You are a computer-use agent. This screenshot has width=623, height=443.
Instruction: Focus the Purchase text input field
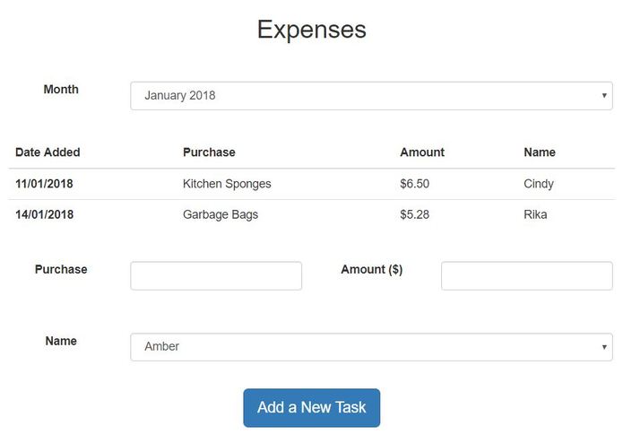point(216,276)
